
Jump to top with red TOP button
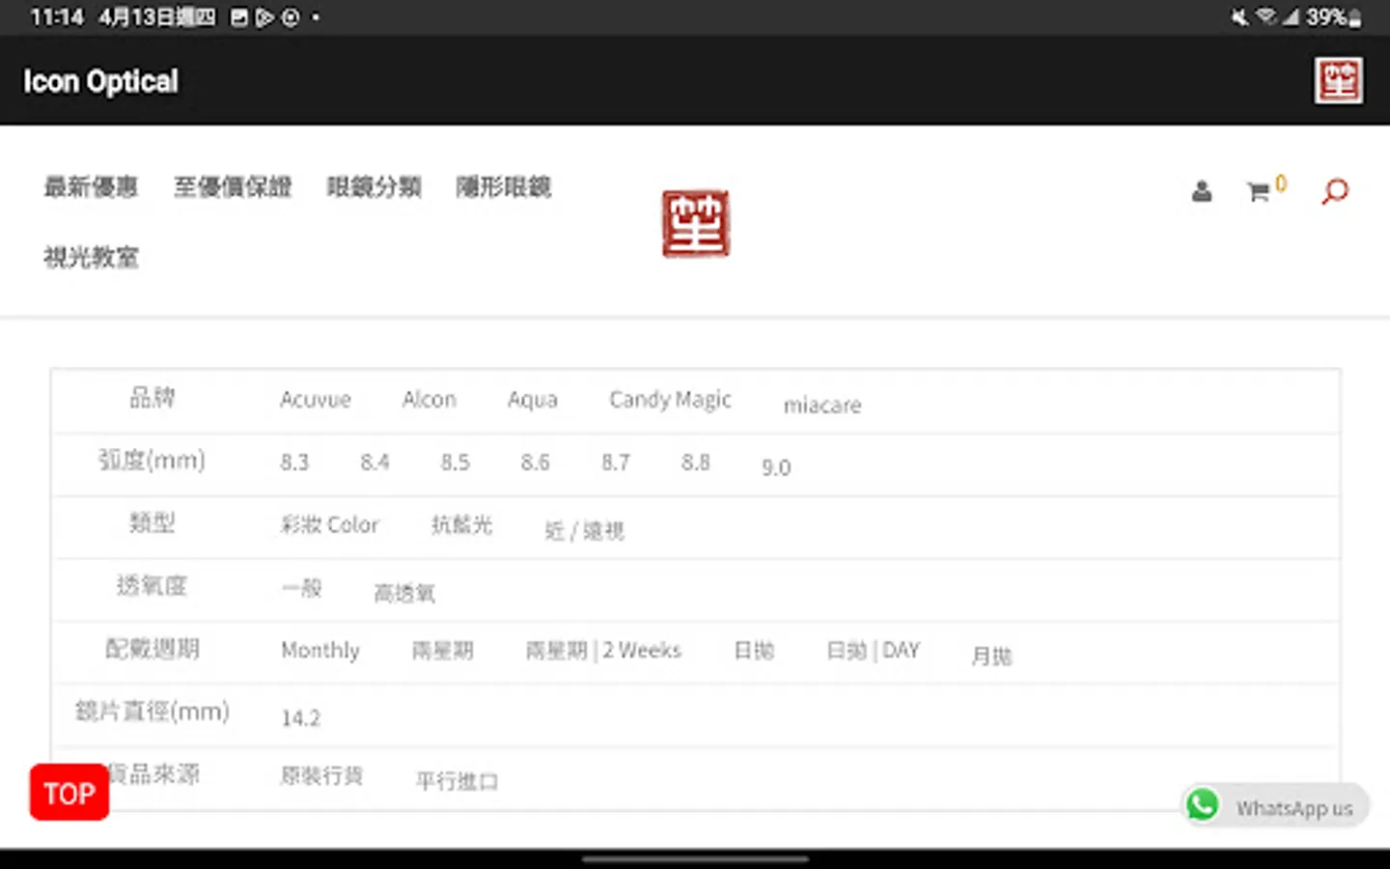69,792
